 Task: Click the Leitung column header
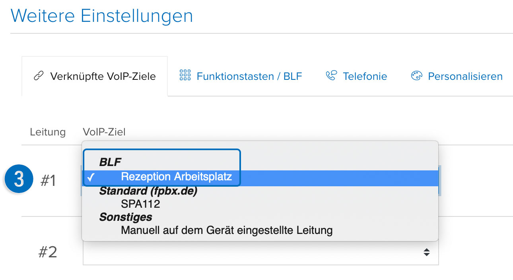[48, 132]
